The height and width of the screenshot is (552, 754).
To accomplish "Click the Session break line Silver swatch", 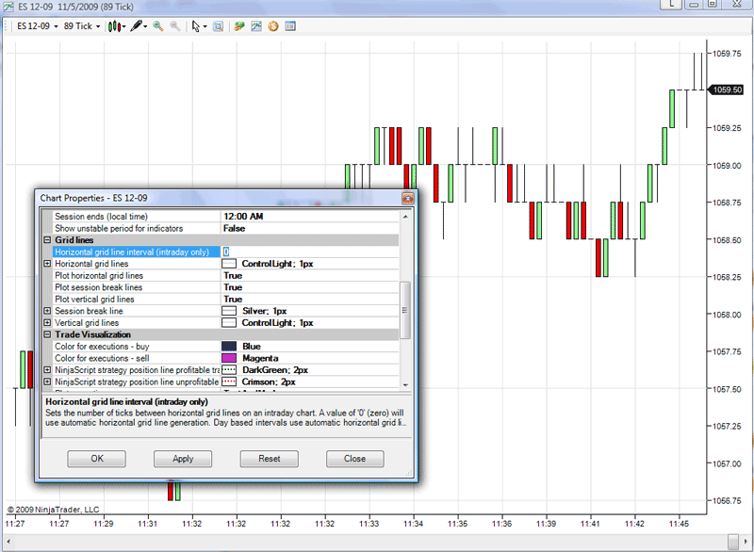I will coord(229,311).
